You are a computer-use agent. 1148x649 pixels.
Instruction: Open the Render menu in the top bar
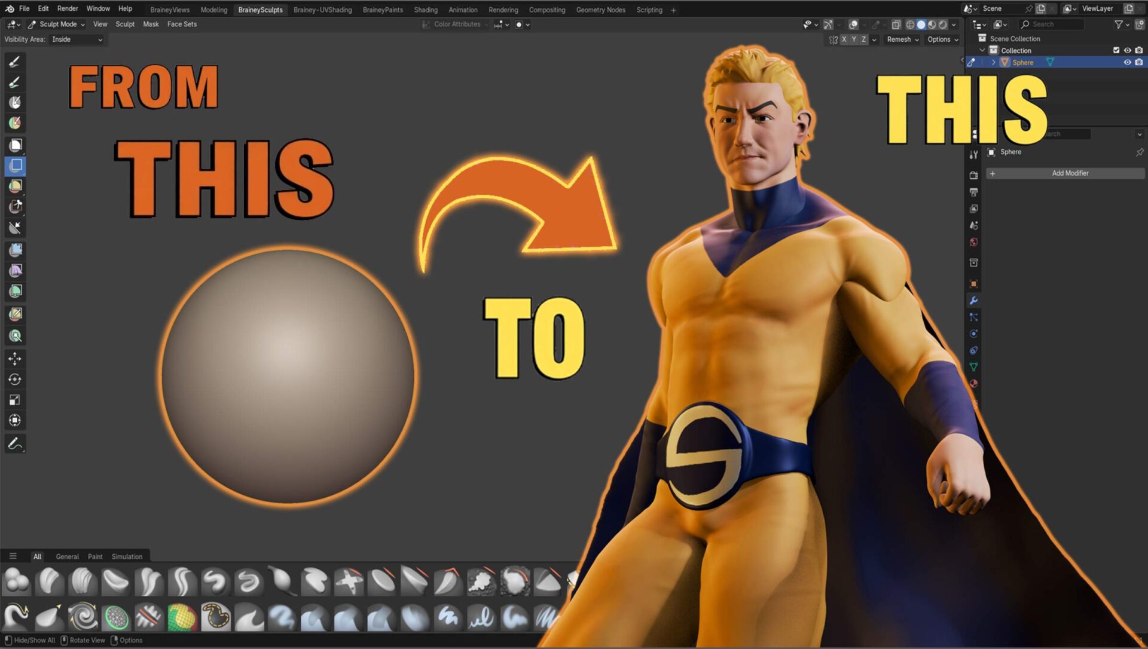click(x=67, y=8)
